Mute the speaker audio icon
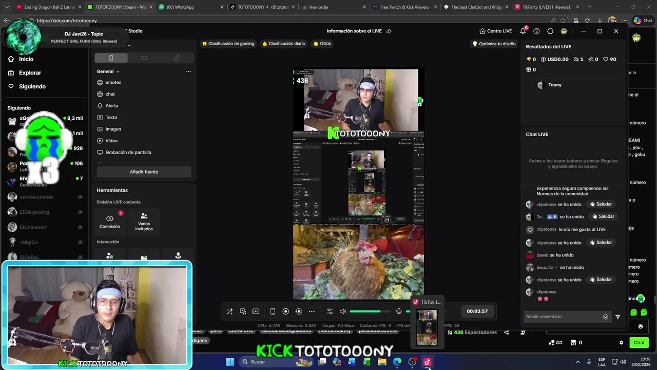This screenshot has height=370, width=657. coord(343,311)
